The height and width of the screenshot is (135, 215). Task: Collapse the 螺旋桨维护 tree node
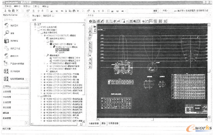pos(45,55)
